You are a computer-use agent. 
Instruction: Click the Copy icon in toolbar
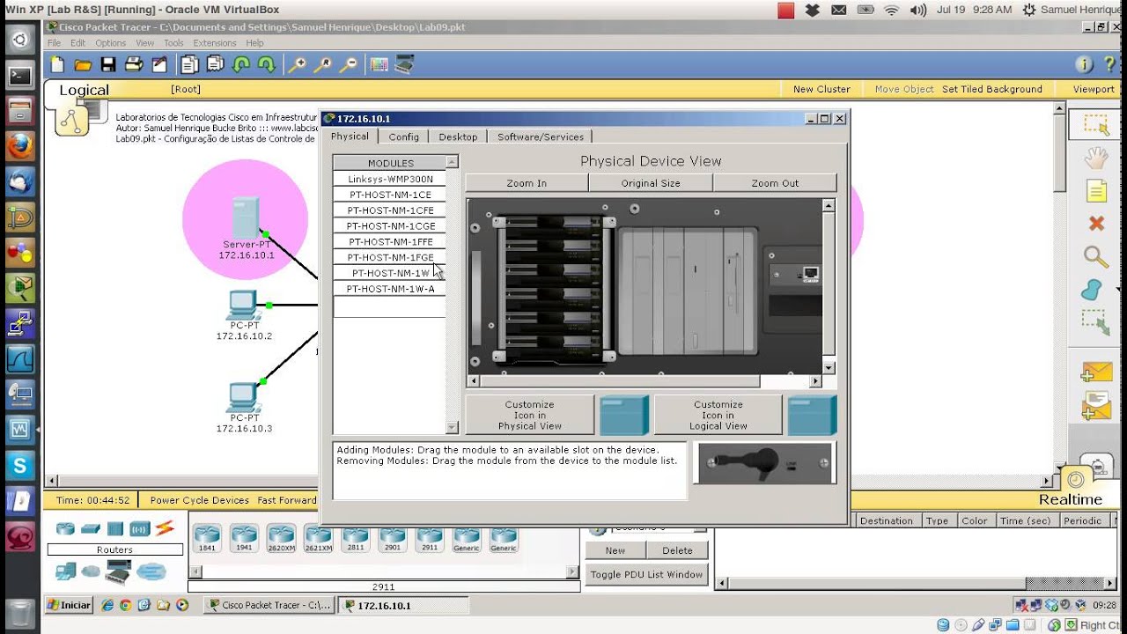pyautogui.click(x=189, y=64)
